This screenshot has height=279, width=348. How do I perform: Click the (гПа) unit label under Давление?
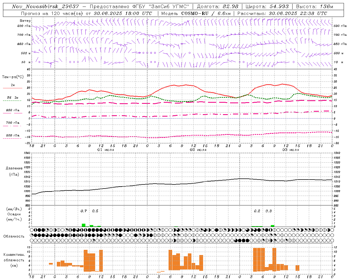(14, 175)
